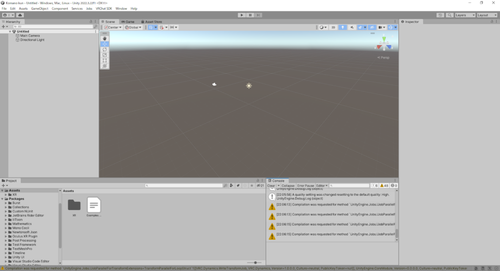Viewport: 500px width, 271px height.
Task: Open the GameObject menu
Action: point(40,9)
